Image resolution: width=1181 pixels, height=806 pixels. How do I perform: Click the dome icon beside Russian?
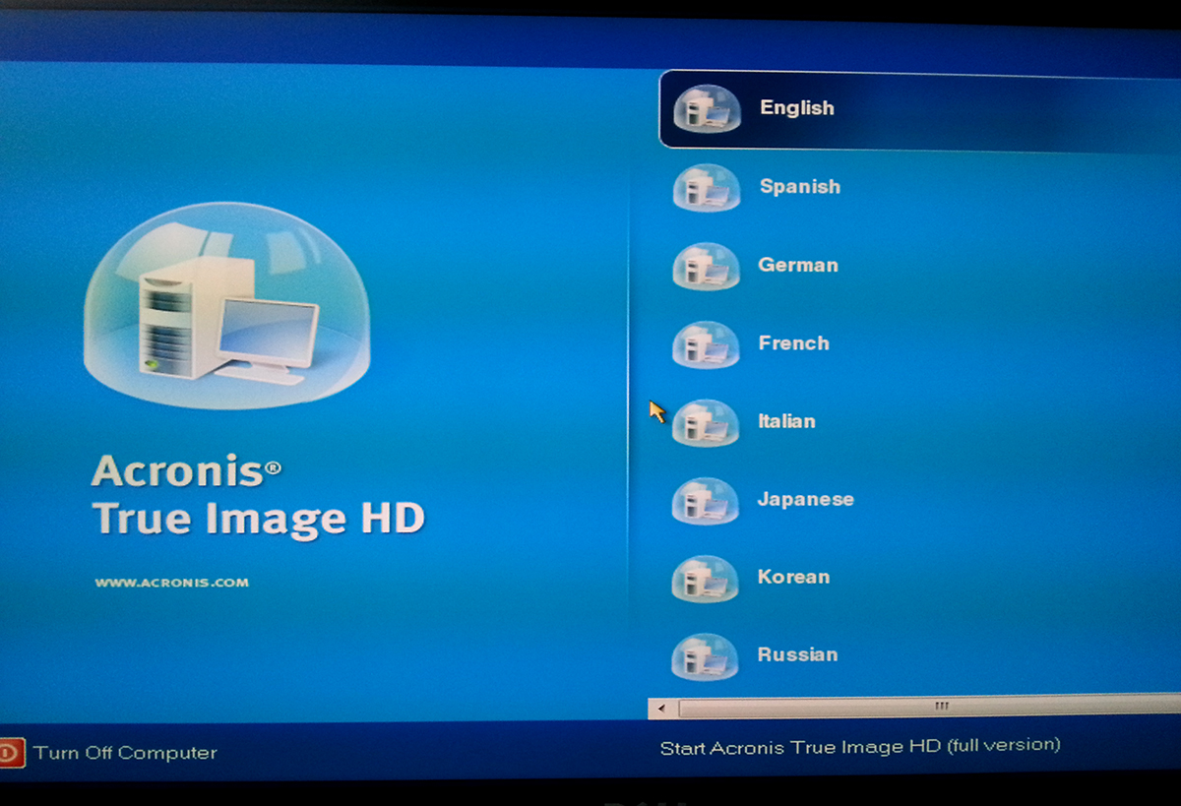[x=706, y=656]
